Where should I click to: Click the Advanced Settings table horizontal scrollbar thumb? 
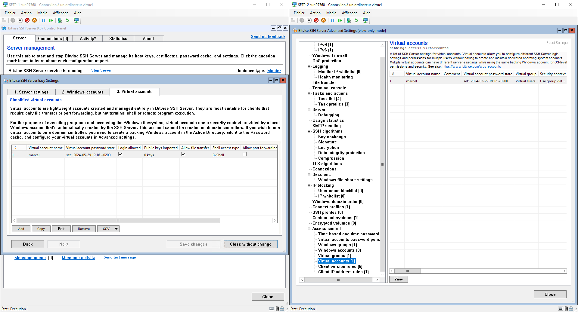pyautogui.click(x=407, y=271)
